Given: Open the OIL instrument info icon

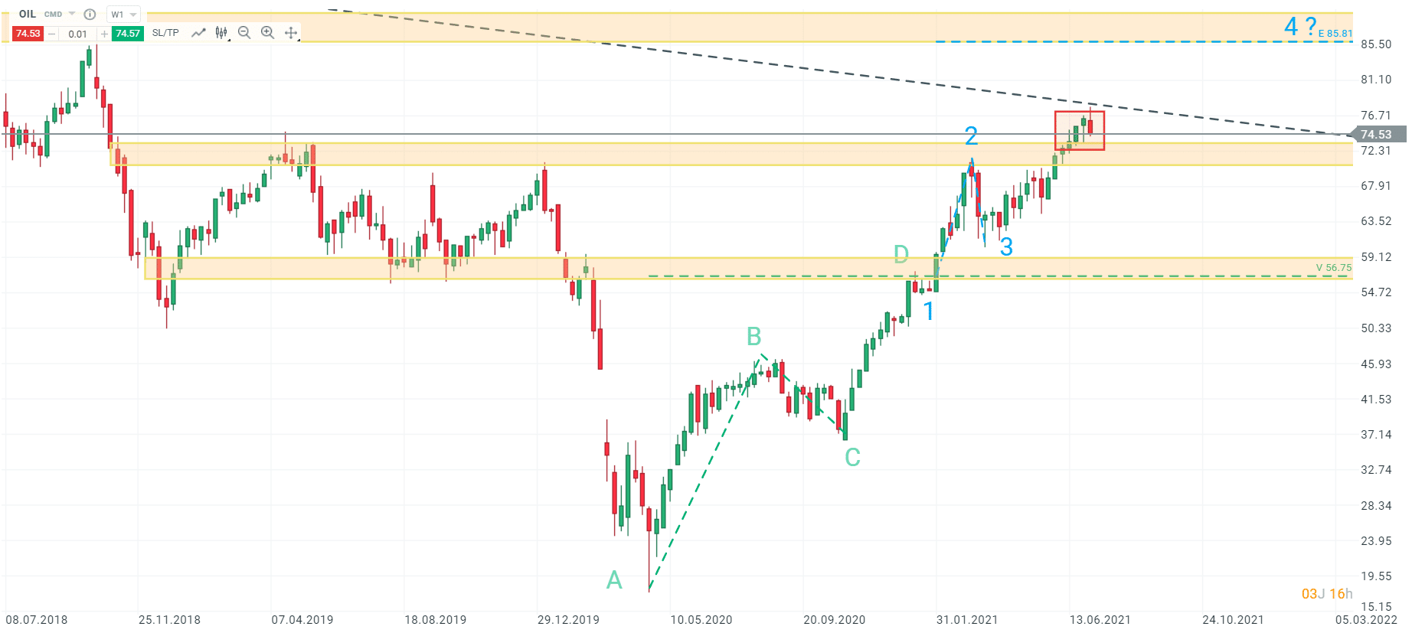Looking at the screenshot, I should tap(90, 15).
